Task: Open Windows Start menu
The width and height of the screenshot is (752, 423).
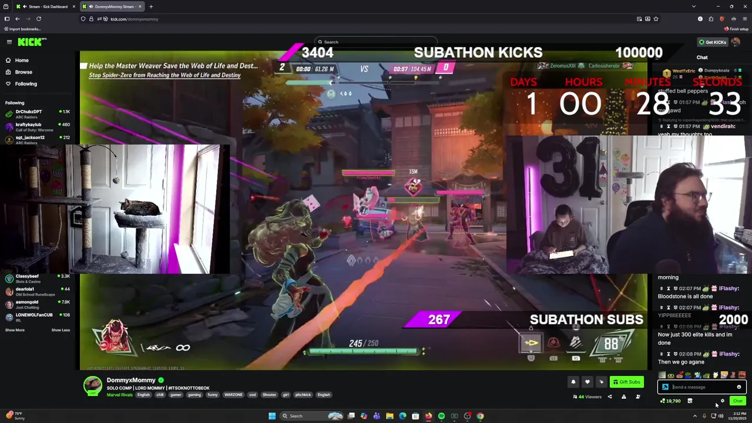Action: [x=272, y=416]
